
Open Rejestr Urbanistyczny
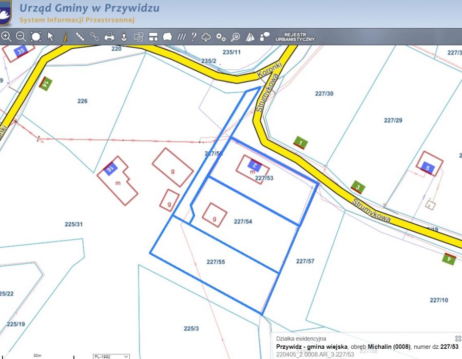pos(295,37)
